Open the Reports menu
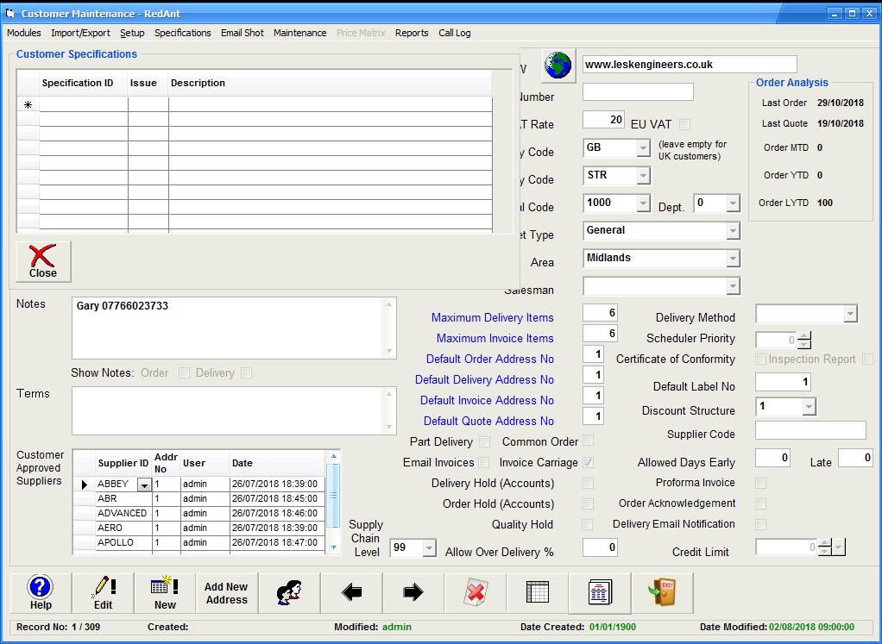 [412, 33]
